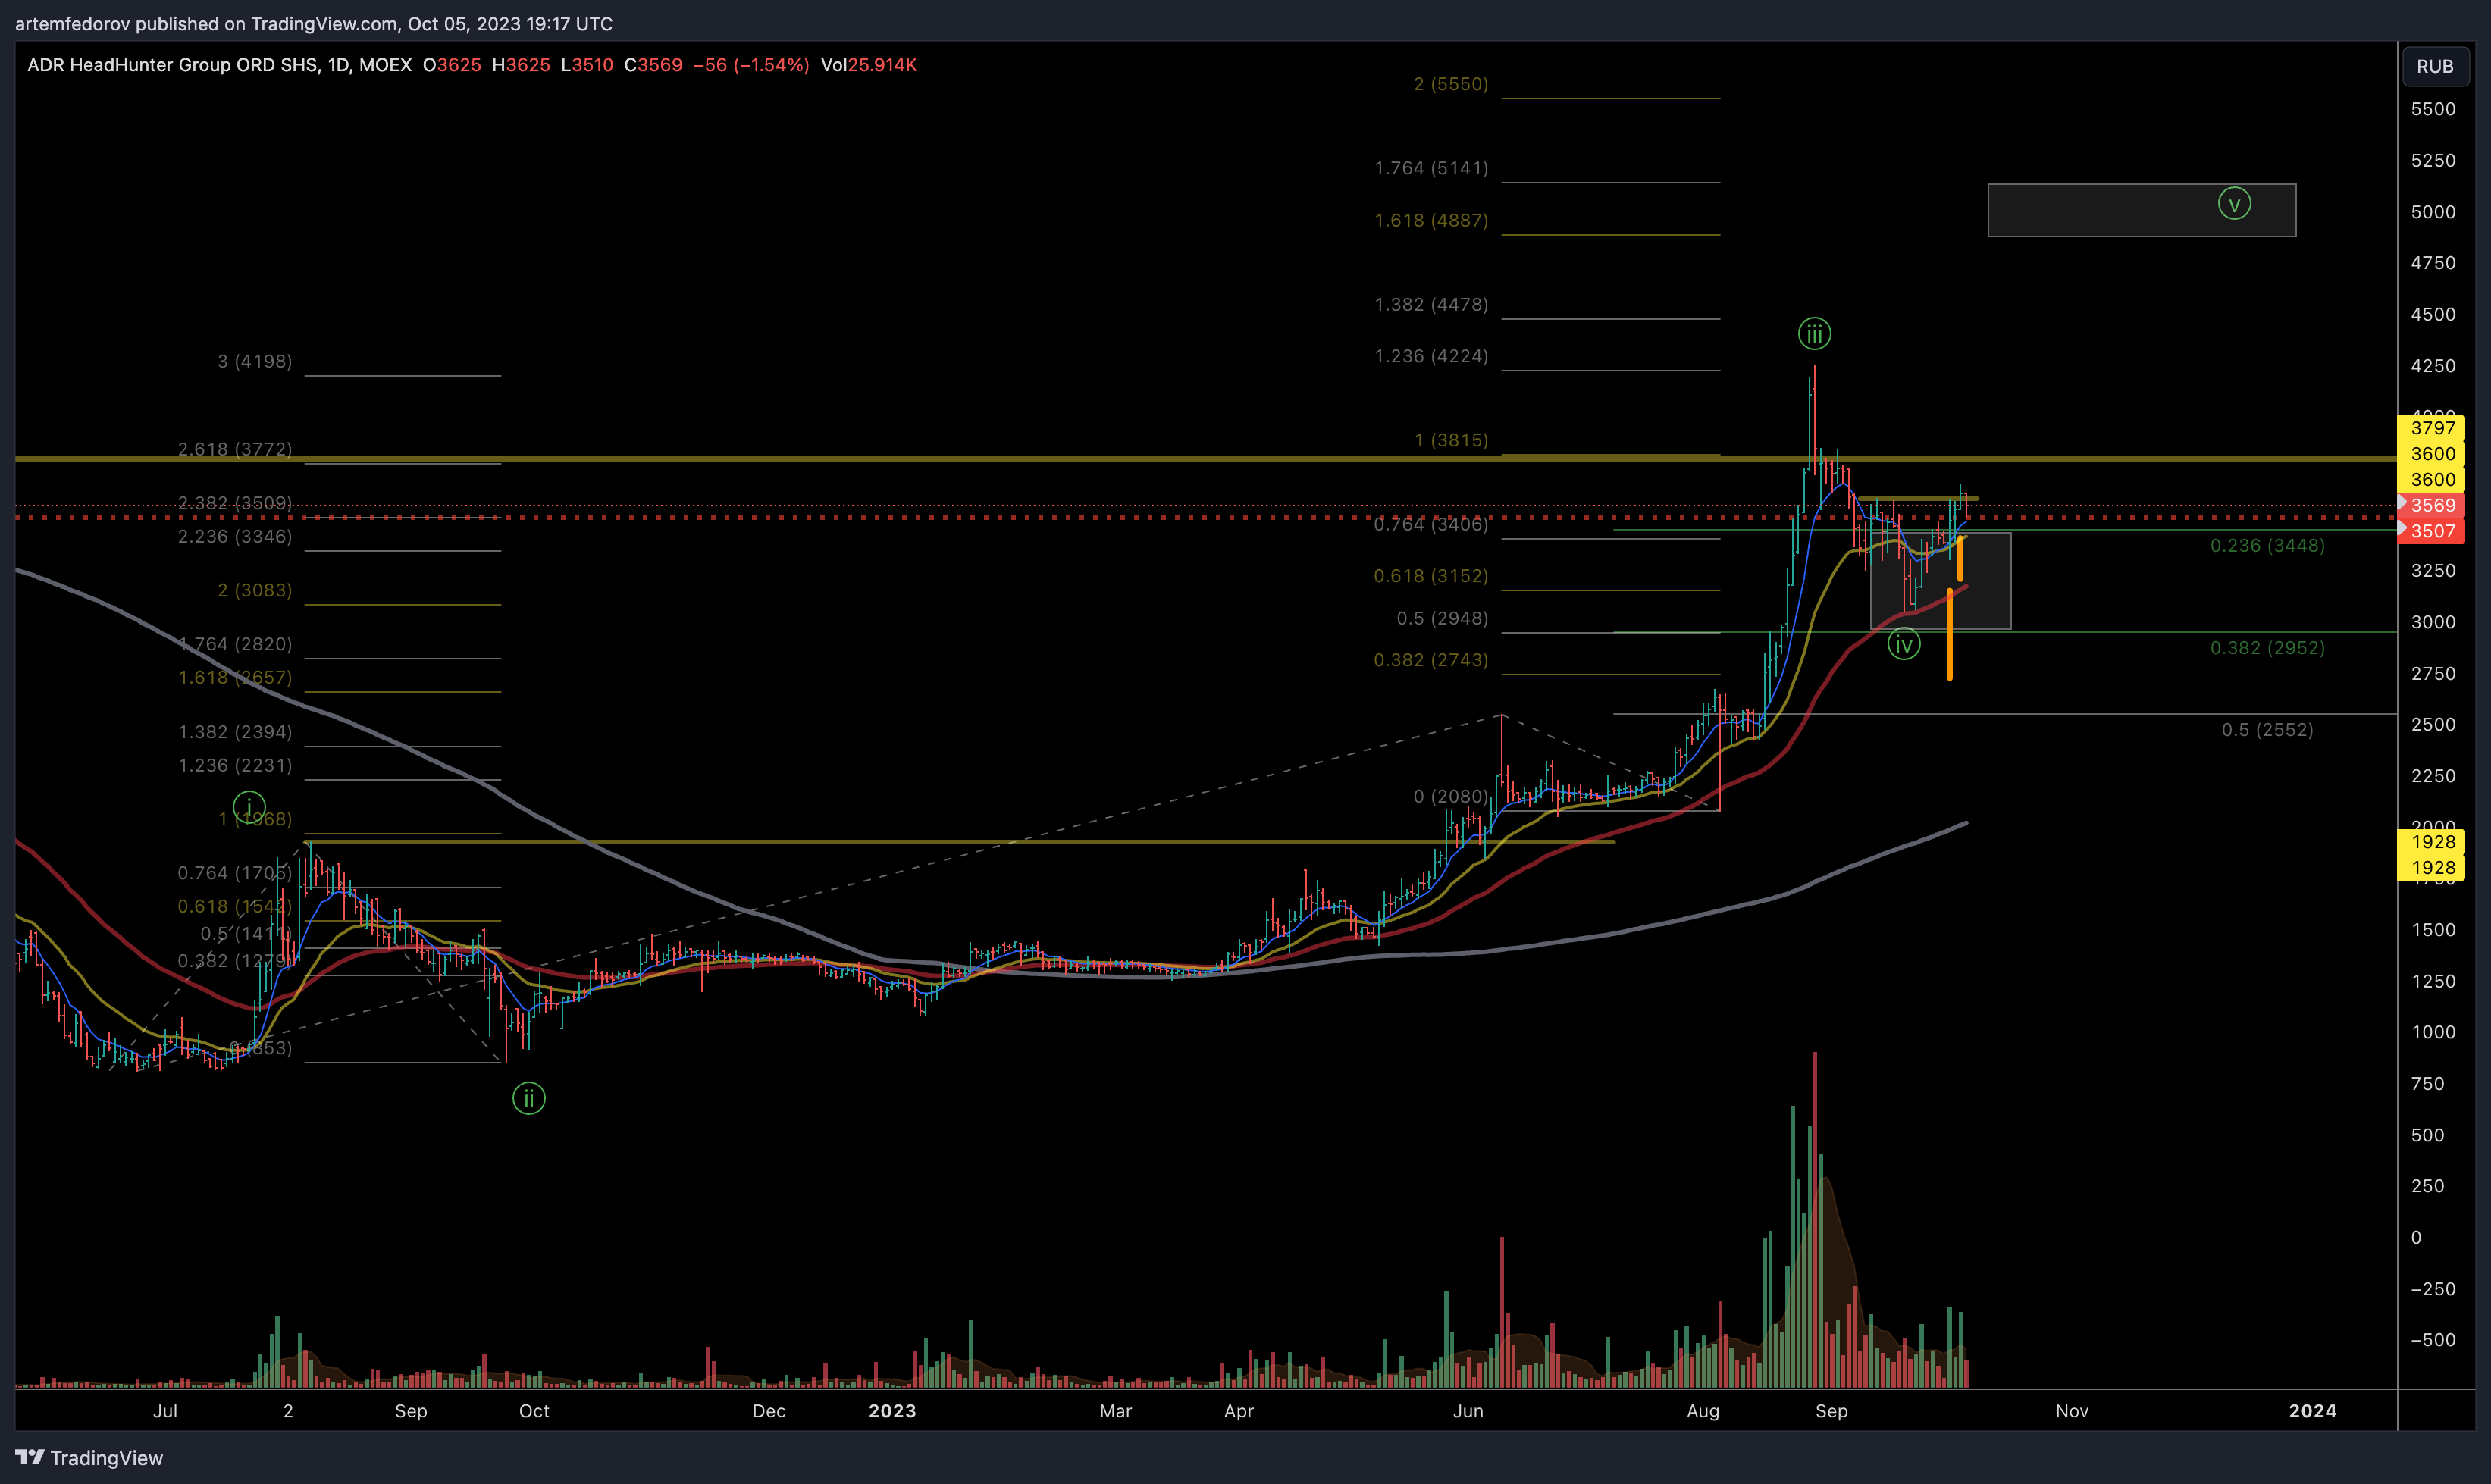Click the Dec label on time axis
Screen dimensions: 2491x1484
tap(769, 1411)
